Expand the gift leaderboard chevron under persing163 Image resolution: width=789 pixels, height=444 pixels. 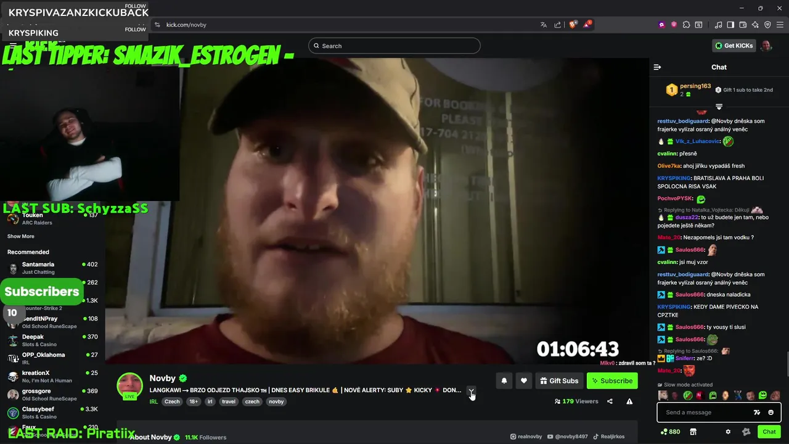719,107
